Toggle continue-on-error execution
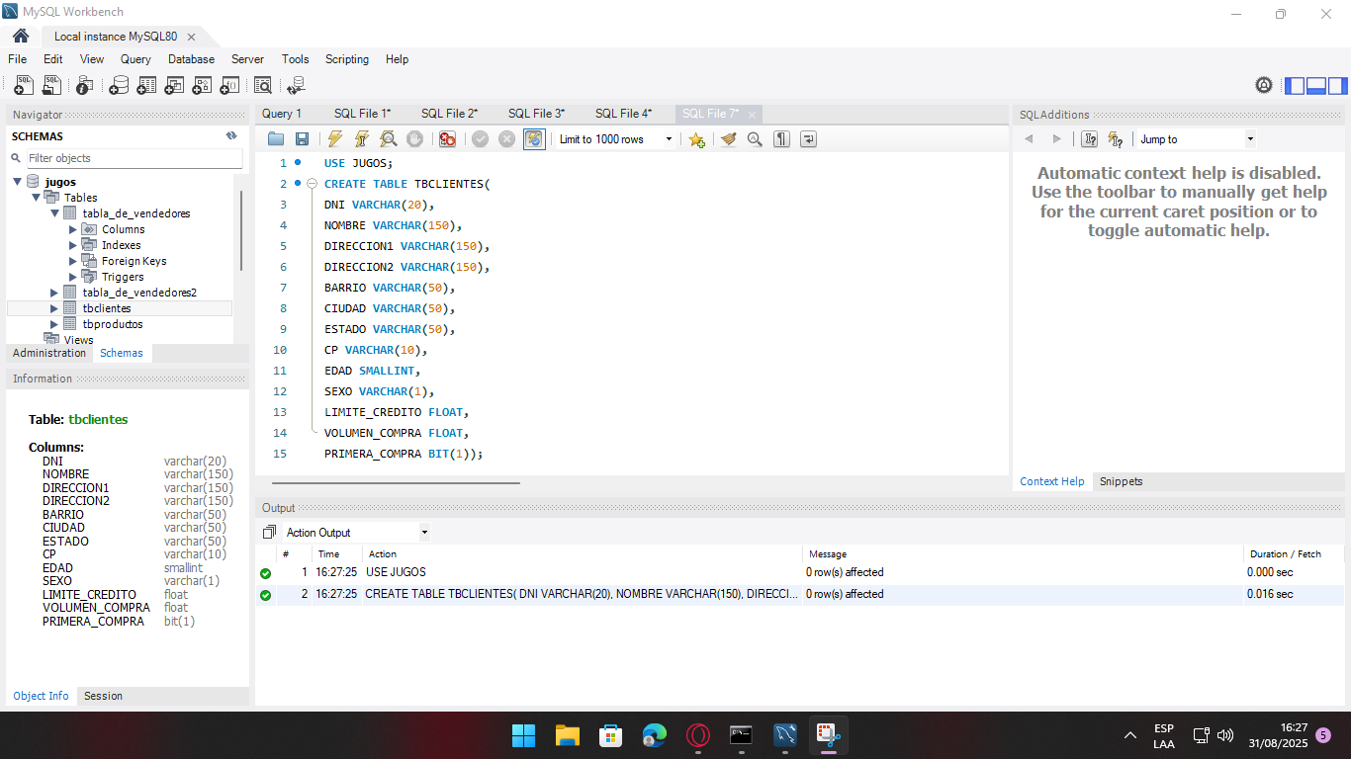Image resolution: width=1351 pixels, height=759 pixels. pyautogui.click(x=448, y=139)
